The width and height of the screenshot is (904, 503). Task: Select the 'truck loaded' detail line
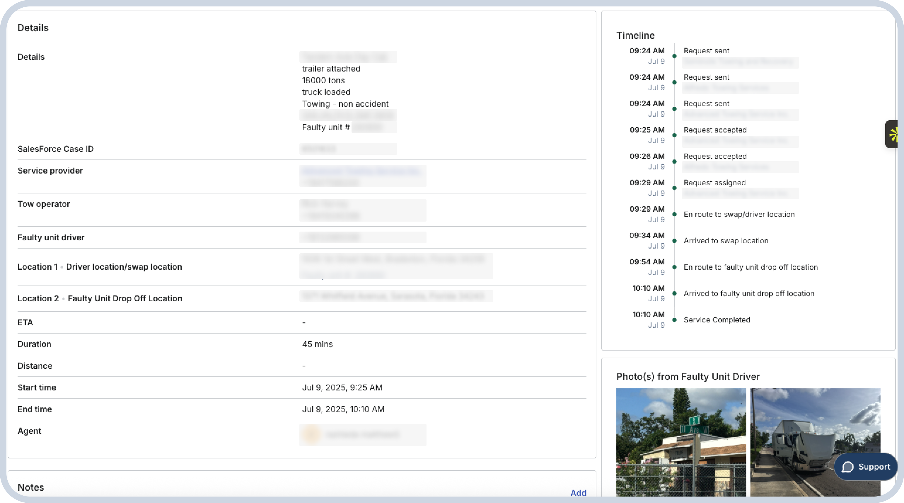(326, 92)
